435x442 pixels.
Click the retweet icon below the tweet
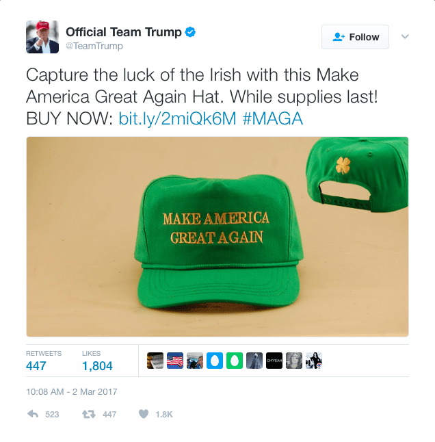(x=89, y=414)
